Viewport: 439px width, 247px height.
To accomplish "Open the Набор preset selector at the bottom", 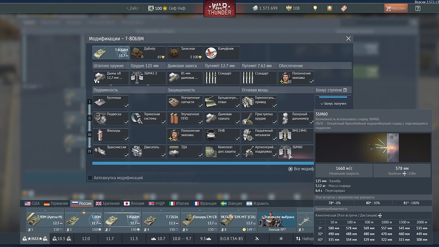I will pos(305,239).
